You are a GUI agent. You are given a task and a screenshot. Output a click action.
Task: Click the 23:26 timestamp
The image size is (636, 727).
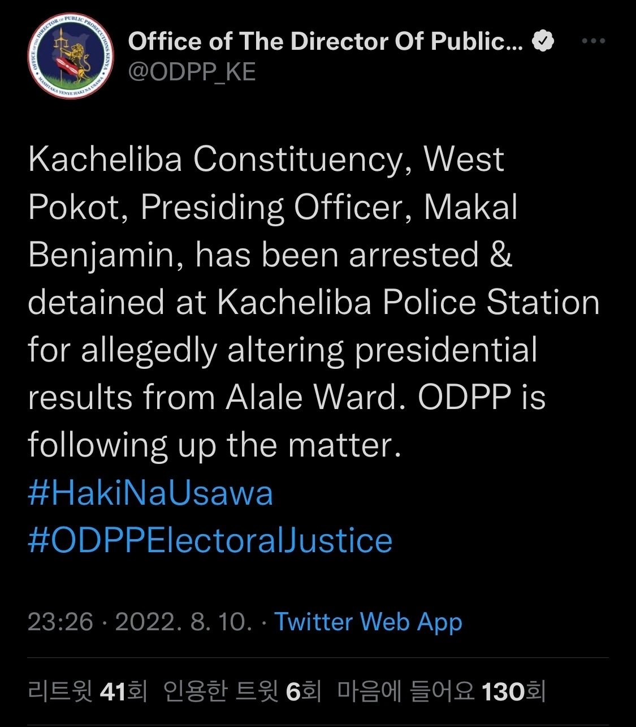coord(60,622)
